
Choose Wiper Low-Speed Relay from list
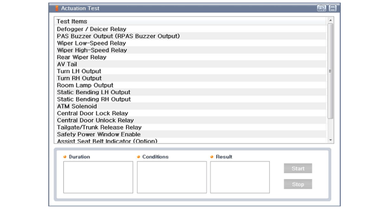190,43
